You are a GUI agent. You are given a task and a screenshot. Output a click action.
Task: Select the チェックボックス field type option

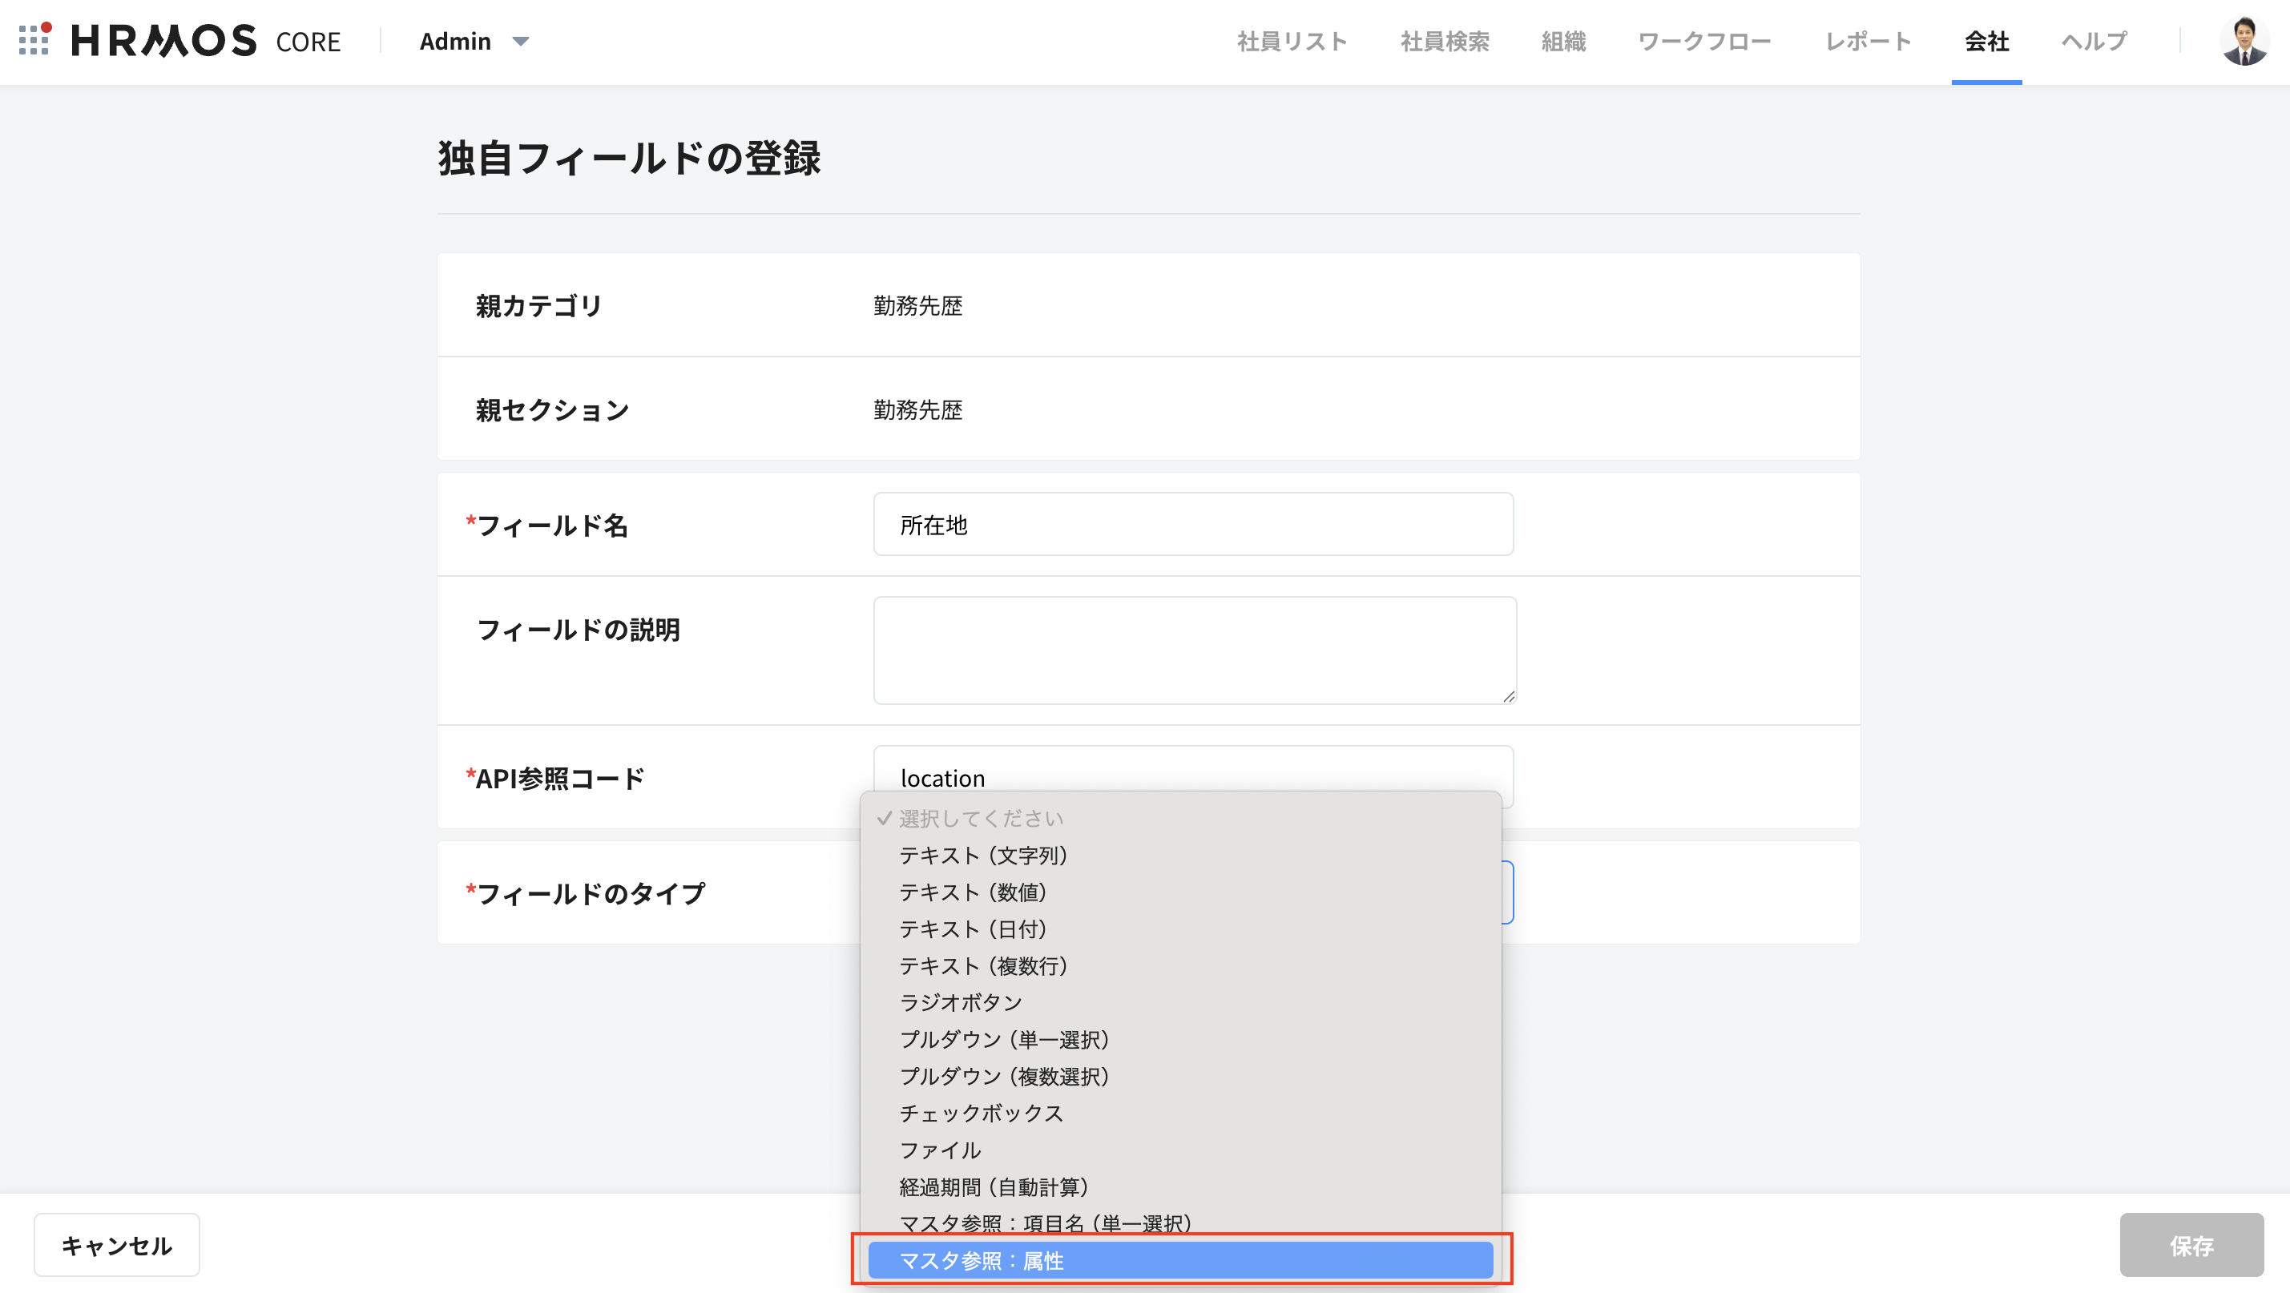coord(982,1113)
